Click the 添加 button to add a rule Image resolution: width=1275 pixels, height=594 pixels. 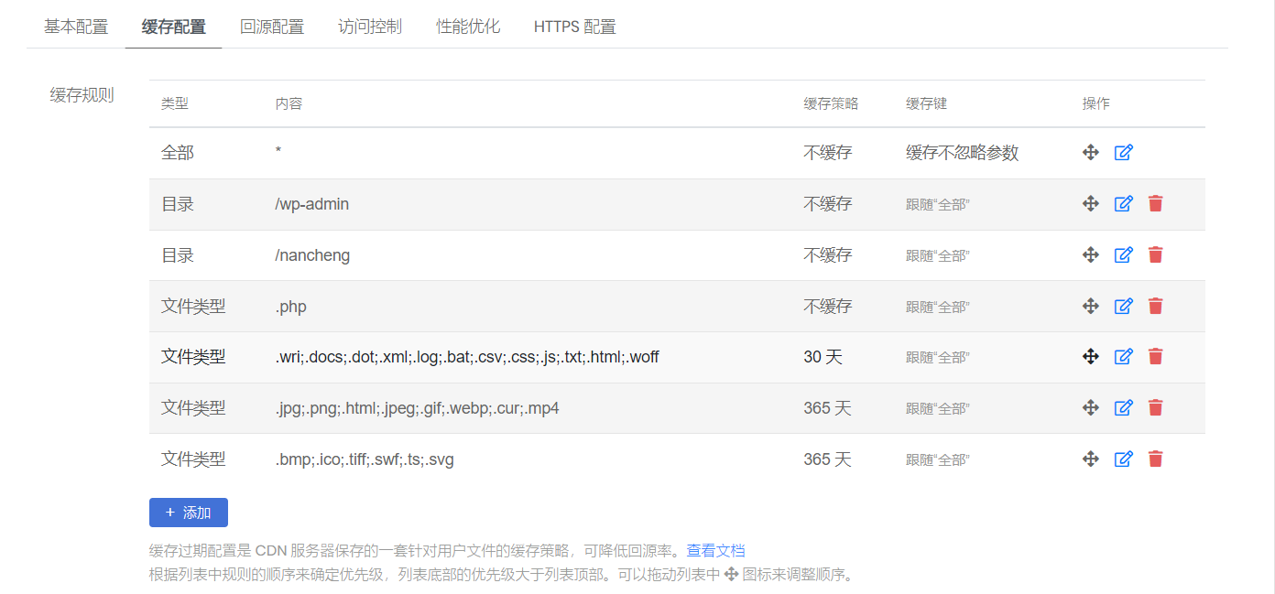click(188, 513)
